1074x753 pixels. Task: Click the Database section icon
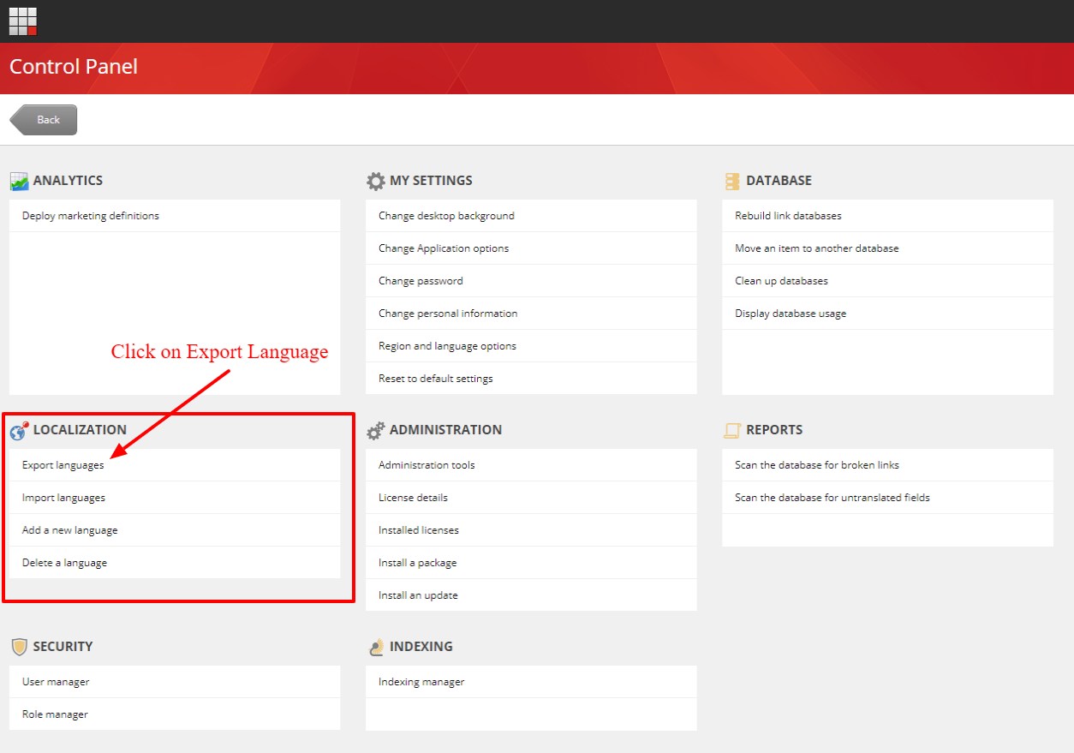coord(731,182)
